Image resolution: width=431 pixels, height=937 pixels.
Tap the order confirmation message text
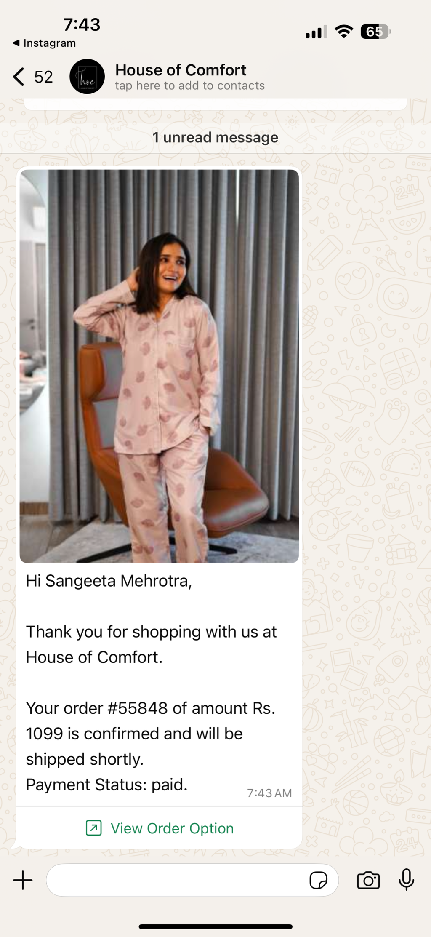(151, 683)
